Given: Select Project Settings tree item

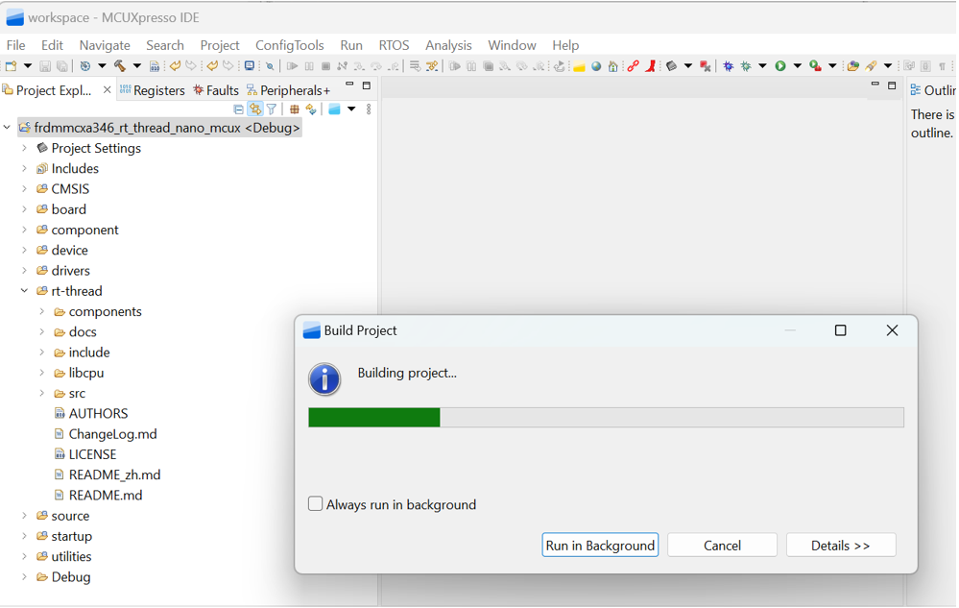Looking at the screenshot, I should (88, 148).
